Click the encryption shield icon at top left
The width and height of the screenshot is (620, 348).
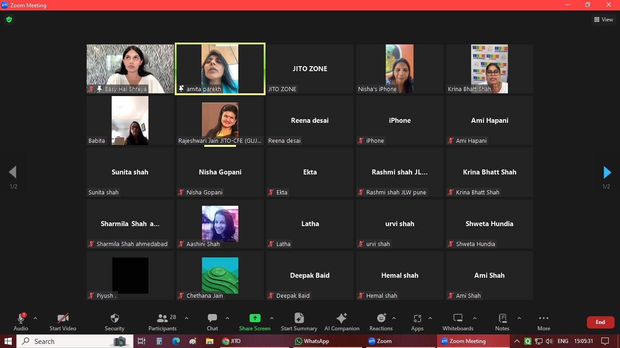[x=9, y=19]
